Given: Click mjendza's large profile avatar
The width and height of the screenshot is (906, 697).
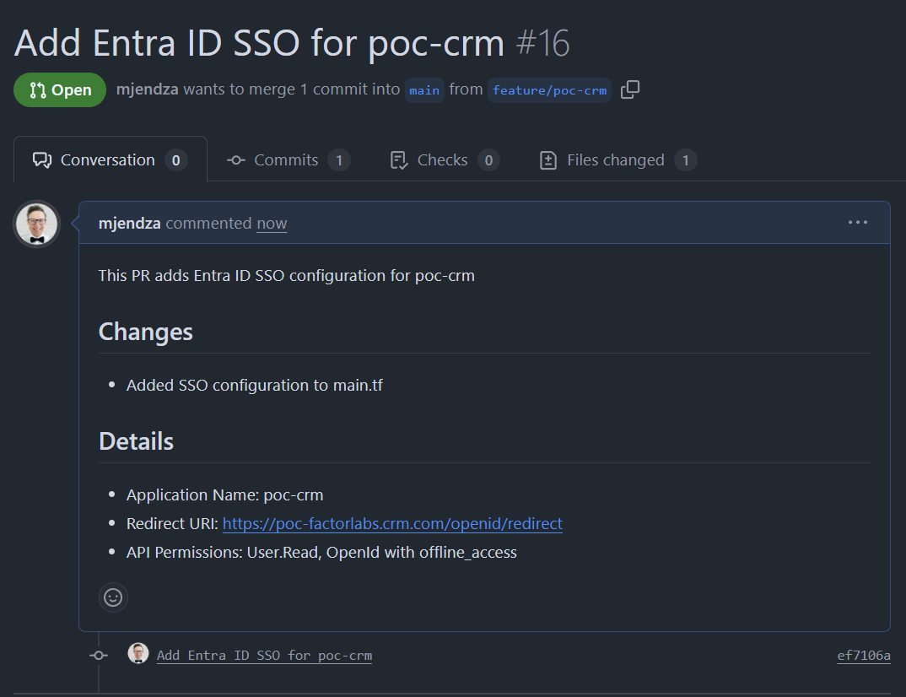Looking at the screenshot, I should pyautogui.click(x=37, y=224).
